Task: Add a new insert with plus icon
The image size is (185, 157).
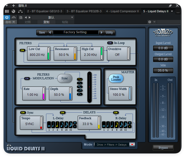Action: click(x=14, y=6)
